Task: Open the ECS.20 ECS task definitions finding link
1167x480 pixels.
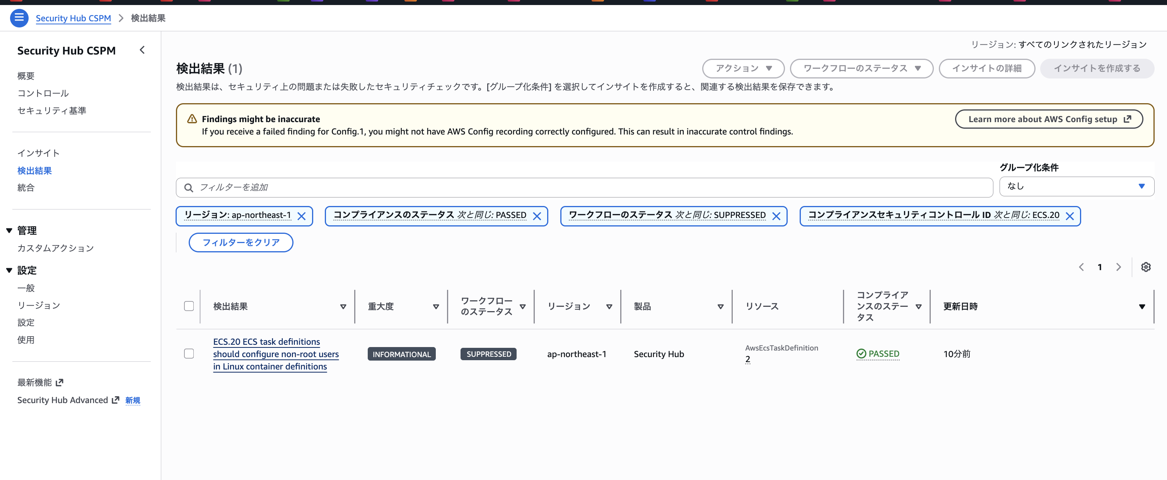Action: coord(276,354)
